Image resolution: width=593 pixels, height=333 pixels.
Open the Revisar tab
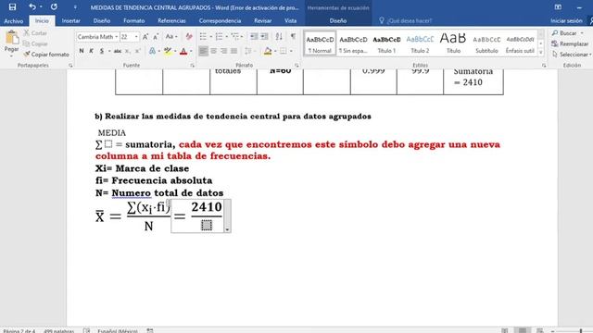262,20
